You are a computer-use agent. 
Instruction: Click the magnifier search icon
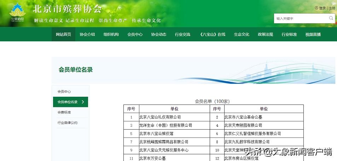click(x=331, y=18)
